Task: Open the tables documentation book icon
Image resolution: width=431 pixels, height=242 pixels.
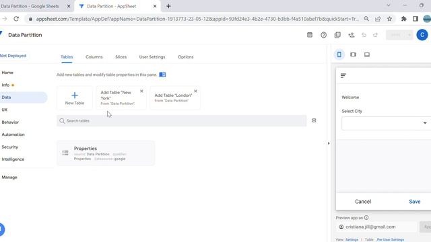Action: [x=162, y=75]
